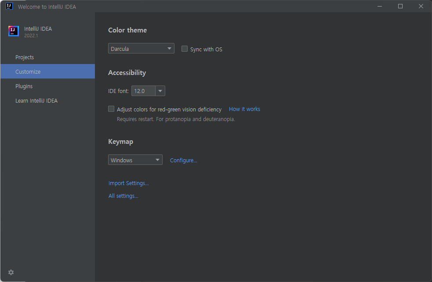Image resolution: width=432 pixels, height=282 pixels.
Task: Minimize the Welcome to IntelliJ IDEA window
Action: tap(380, 6)
